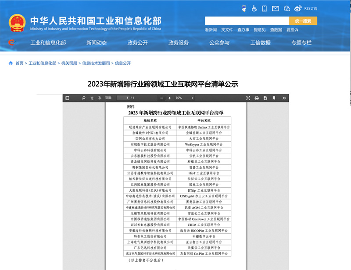Image resolution: width=351 pixels, height=270 pixels.
Task: Click the PDF bookmark current view icon
Action: pos(274,98)
